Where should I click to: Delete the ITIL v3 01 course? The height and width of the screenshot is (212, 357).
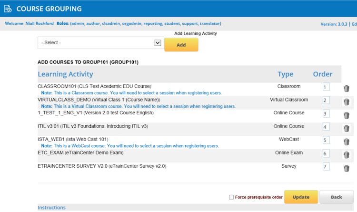[347, 128]
